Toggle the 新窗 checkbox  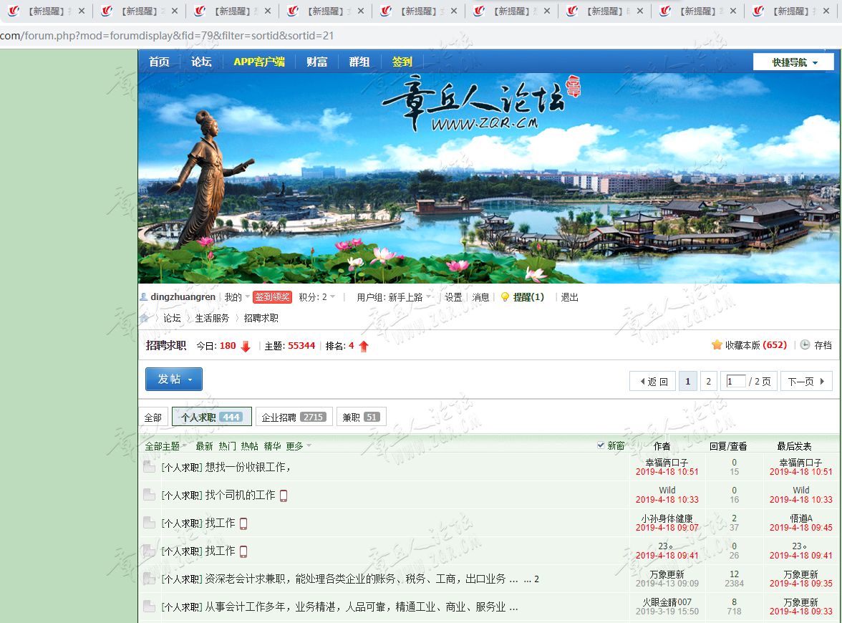click(x=601, y=445)
